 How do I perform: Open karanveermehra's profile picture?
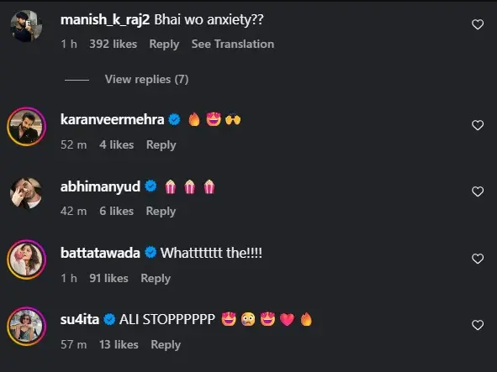tap(27, 127)
